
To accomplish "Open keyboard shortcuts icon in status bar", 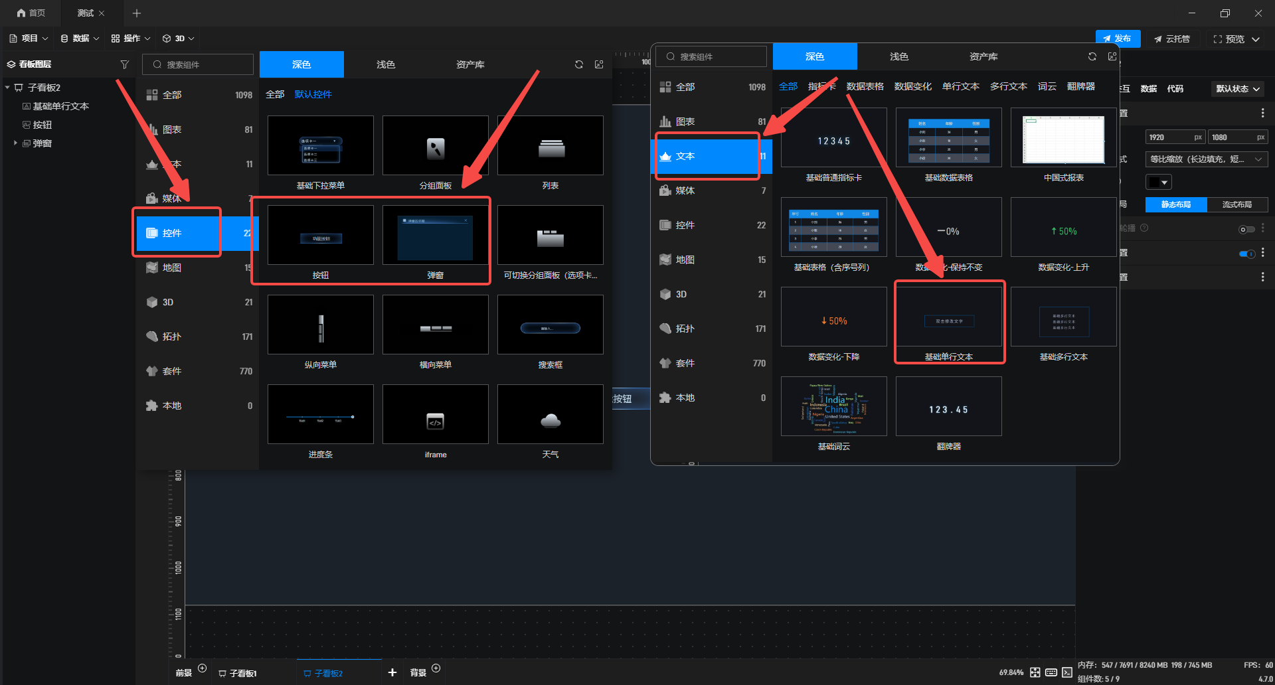I will click(1051, 672).
